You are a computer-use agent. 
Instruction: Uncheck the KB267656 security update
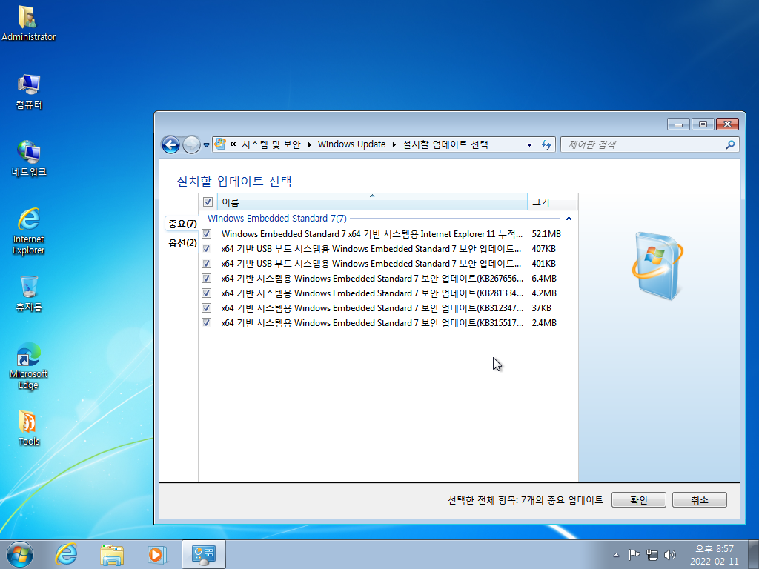207,279
